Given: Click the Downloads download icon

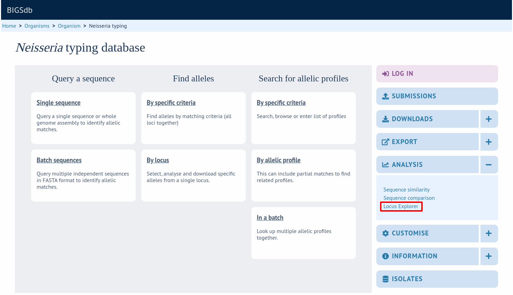Looking at the screenshot, I should 385,119.
